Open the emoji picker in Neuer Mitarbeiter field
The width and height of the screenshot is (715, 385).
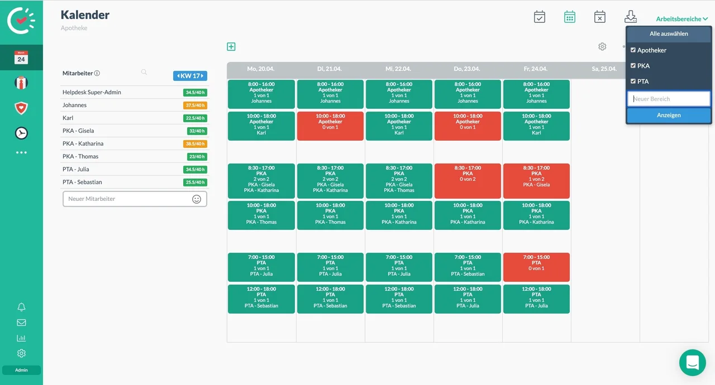[x=197, y=199]
